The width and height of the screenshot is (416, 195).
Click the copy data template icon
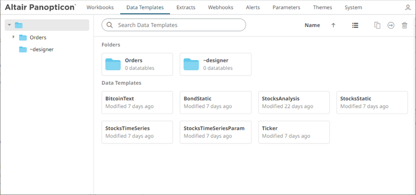(x=377, y=25)
